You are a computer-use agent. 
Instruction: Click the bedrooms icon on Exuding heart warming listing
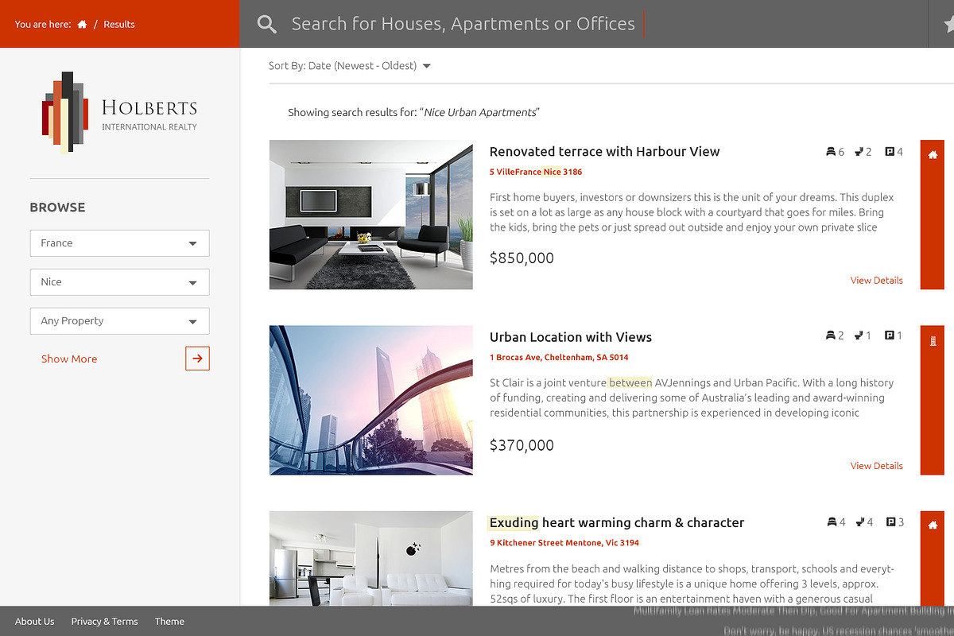831,522
